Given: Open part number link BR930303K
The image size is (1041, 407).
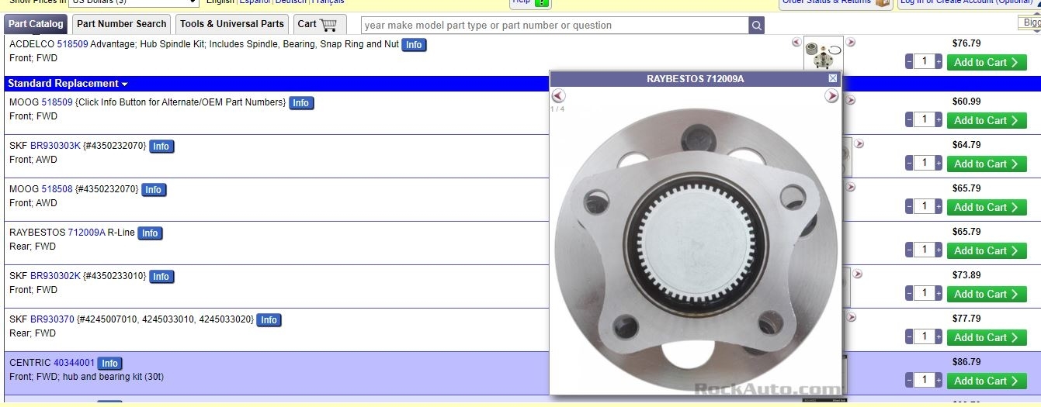Looking at the screenshot, I should 55,145.
